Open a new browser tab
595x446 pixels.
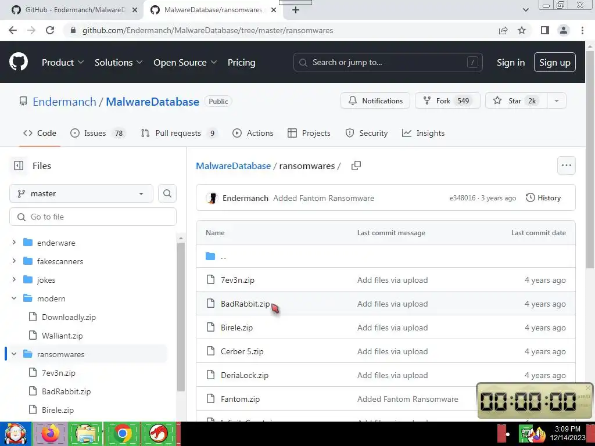tap(296, 10)
